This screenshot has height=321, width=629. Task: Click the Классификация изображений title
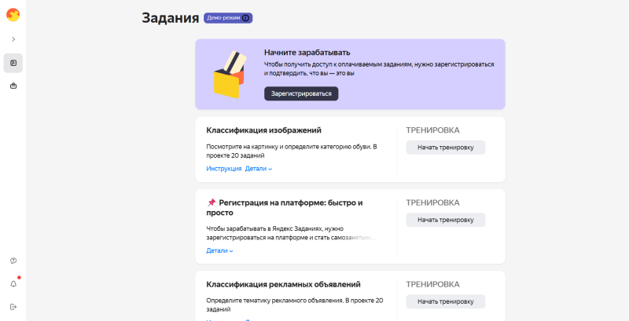[264, 130]
